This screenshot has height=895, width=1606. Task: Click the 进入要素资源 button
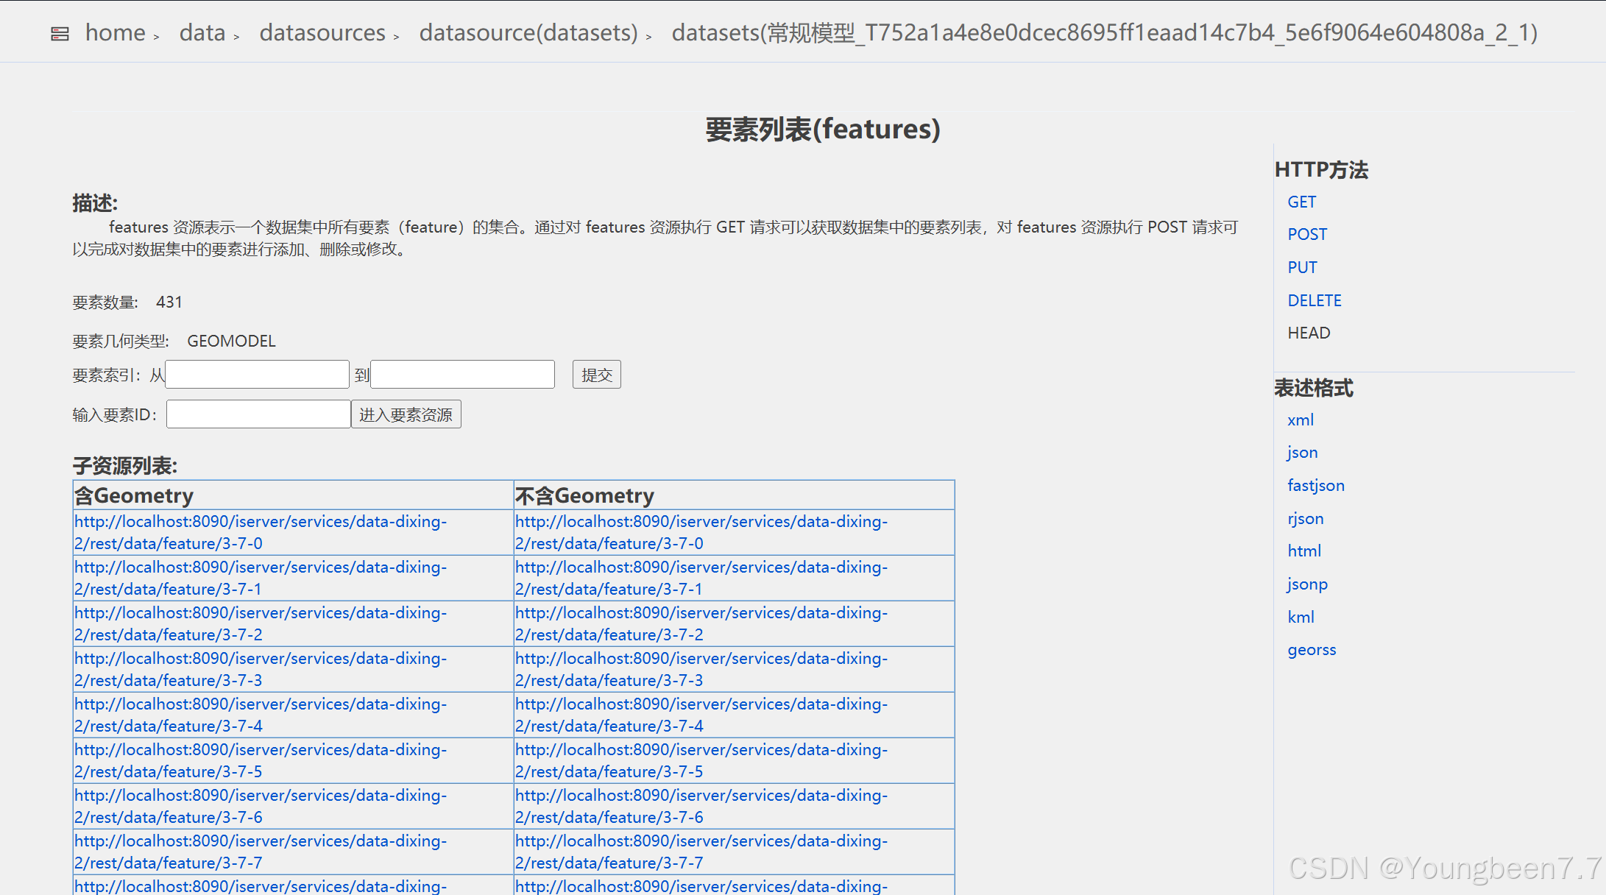[x=406, y=414]
